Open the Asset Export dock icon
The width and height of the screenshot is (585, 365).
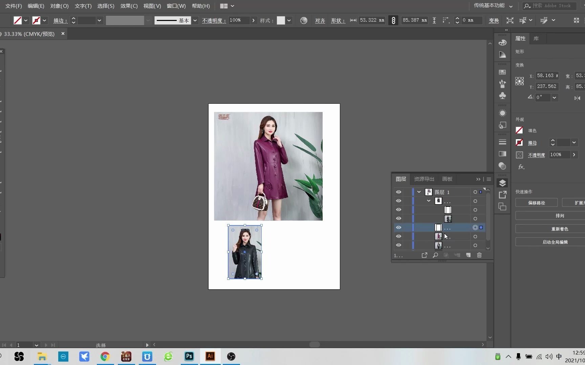click(502, 195)
